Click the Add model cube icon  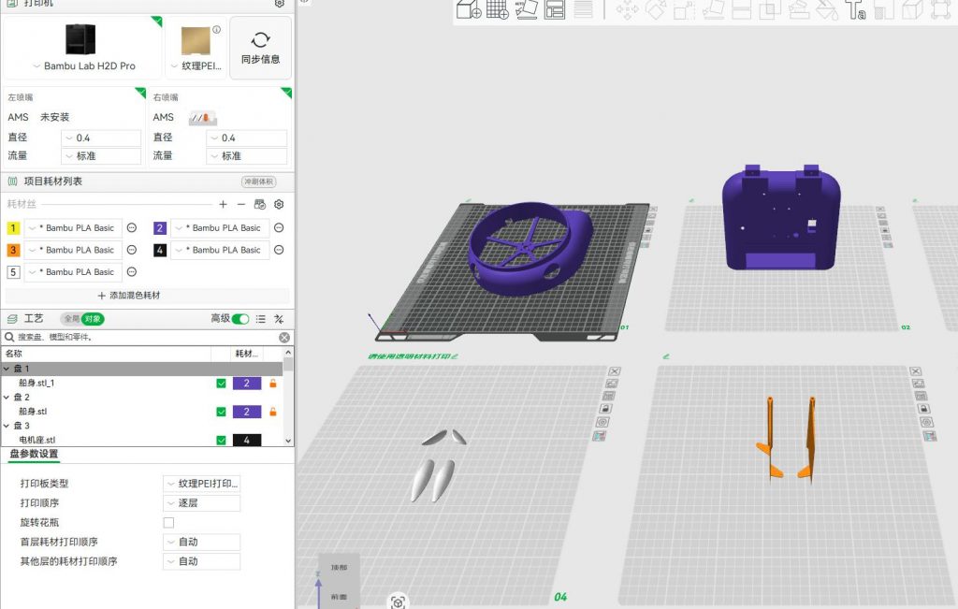[x=469, y=9]
